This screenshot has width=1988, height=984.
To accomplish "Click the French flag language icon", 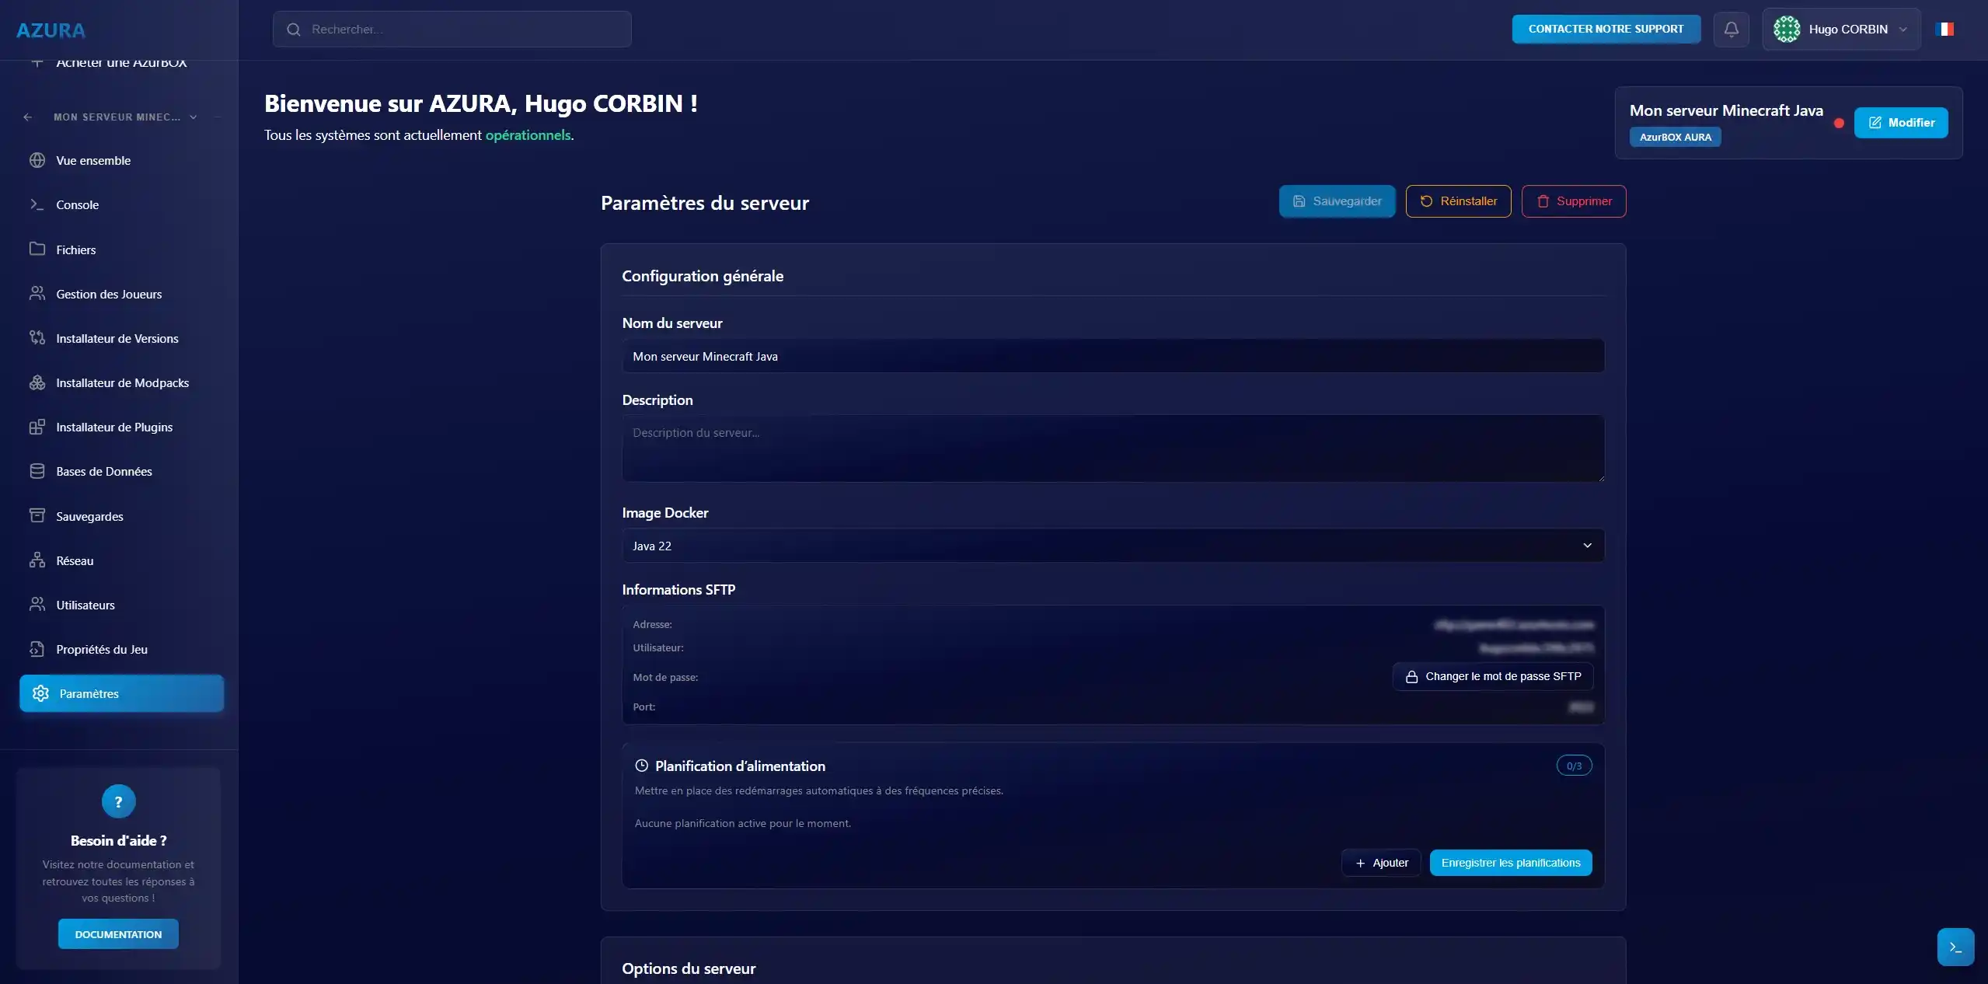I will tap(1944, 30).
